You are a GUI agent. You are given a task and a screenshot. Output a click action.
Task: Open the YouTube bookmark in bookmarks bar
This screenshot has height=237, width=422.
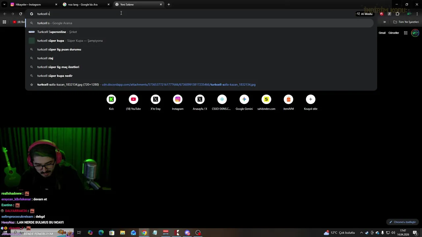tap(19, 22)
